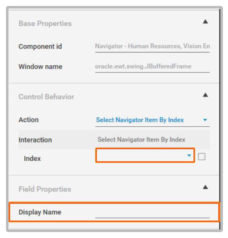Select the 'Select Navigator Item By Index' action value

point(140,120)
